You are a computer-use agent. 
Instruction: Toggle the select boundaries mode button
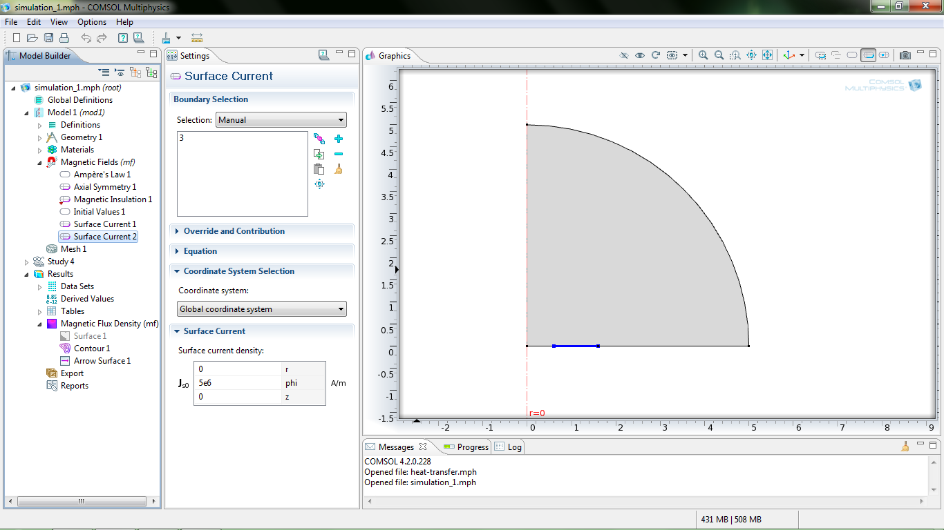pos(869,55)
